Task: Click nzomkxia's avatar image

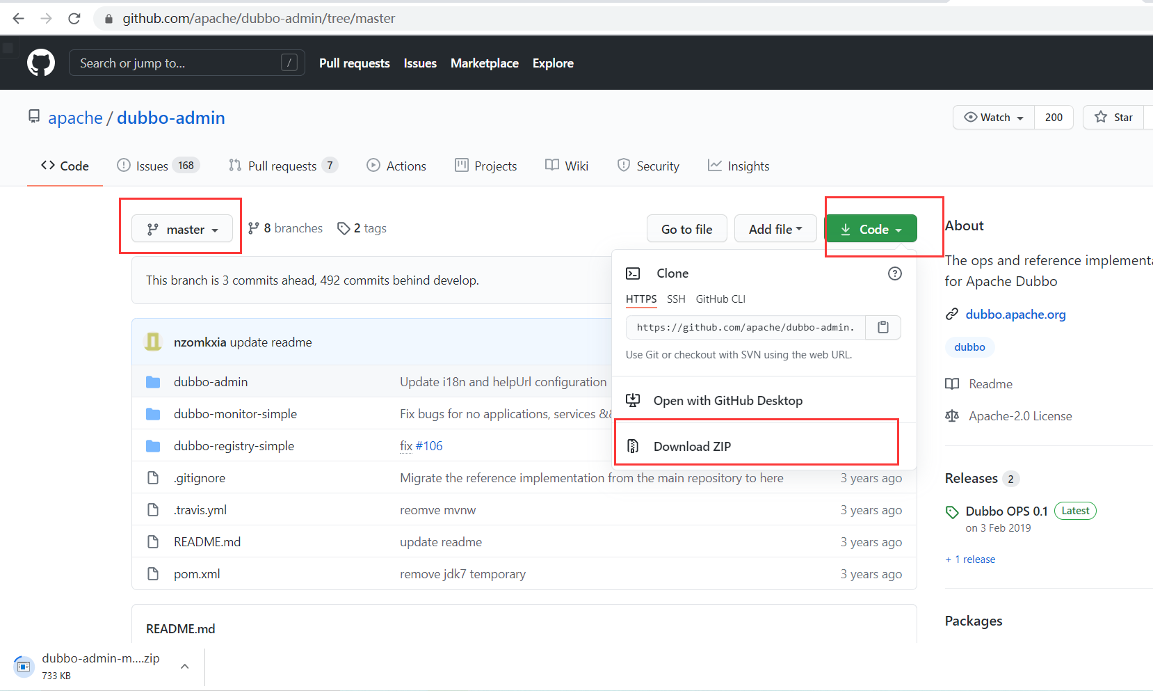Action: click(153, 342)
